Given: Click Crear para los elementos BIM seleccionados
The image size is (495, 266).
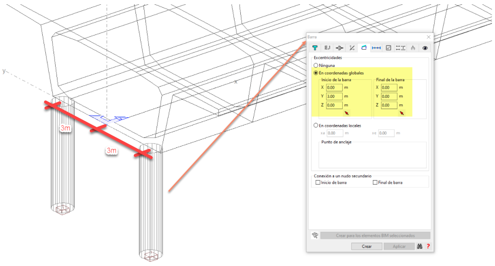Looking at the screenshot, I should (375, 235).
